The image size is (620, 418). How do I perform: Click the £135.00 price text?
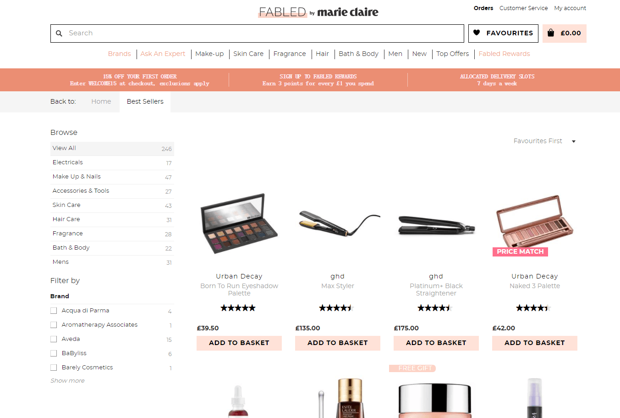(307, 328)
